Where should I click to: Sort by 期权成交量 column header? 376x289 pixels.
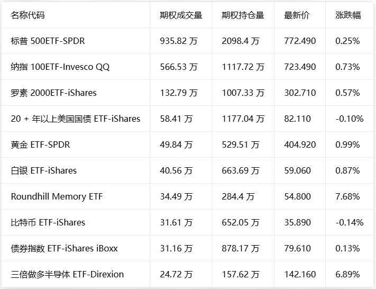(181, 15)
